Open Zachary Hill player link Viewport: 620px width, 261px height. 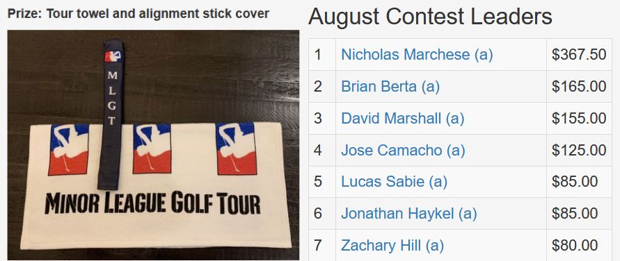coord(392,246)
